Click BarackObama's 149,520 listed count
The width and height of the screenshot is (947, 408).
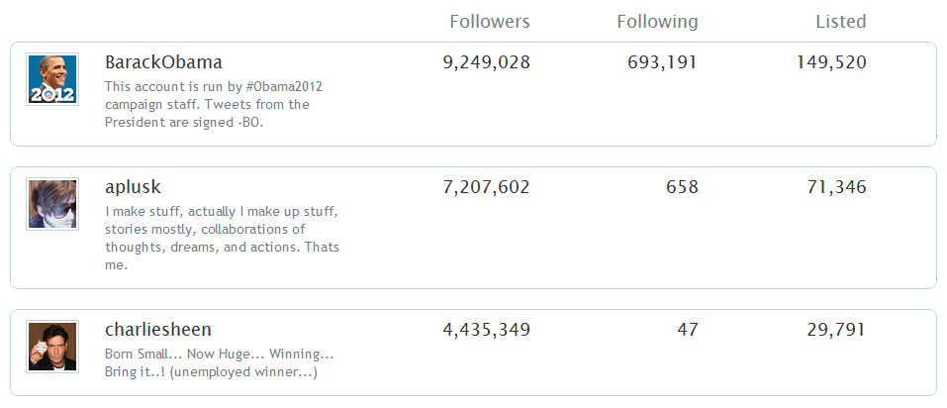(831, 62)
